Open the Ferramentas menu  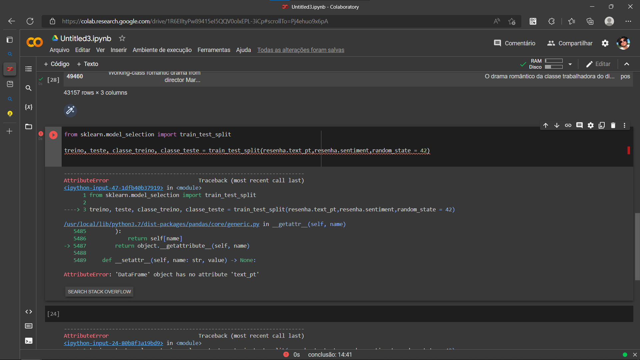[214, 50]
